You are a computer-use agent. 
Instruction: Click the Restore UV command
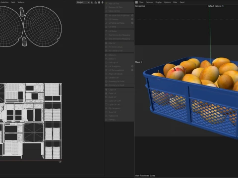pos(119,116)
